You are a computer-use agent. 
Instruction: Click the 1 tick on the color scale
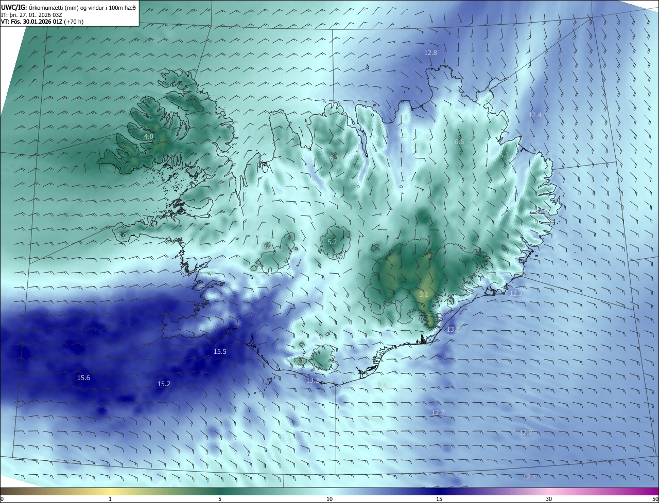click(x=110, y=499)
